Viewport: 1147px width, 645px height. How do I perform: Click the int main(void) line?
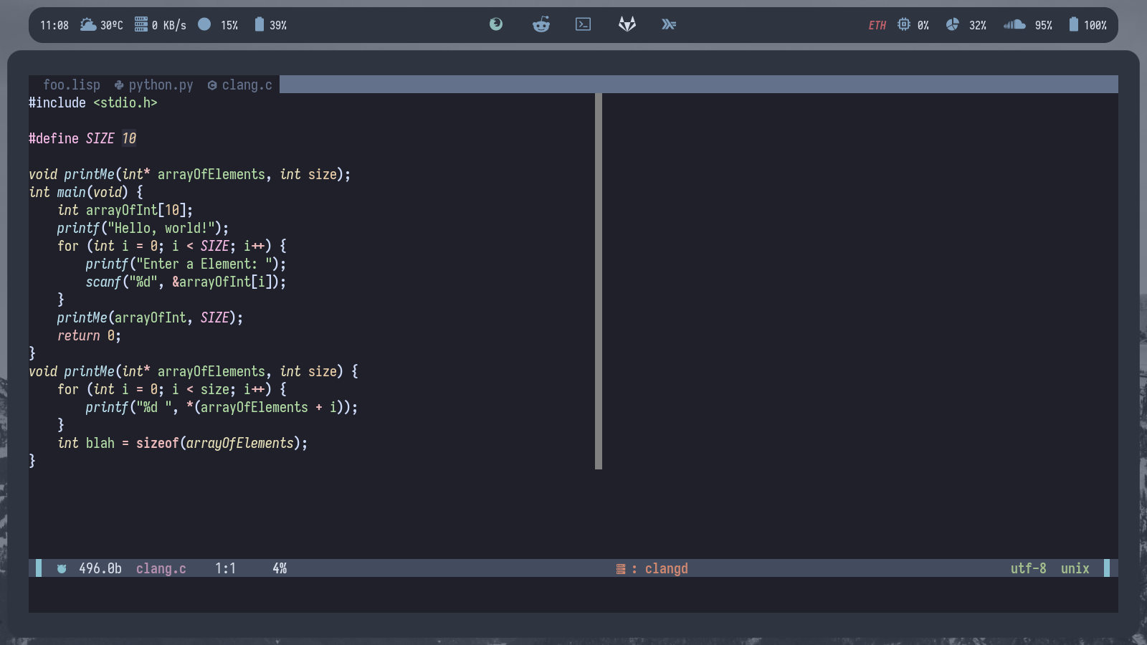coord(86,192)
